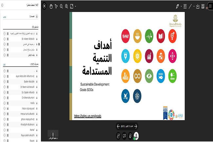Image resolution: width=213 pixels, height=142 pixels.
Task: Open controls for Raya saleh alradhi
Action: point(5,135)
